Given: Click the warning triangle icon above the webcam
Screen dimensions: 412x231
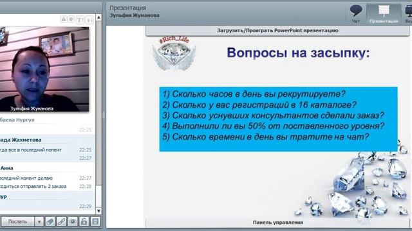Looking at the screenshot, I should point(64,19).
